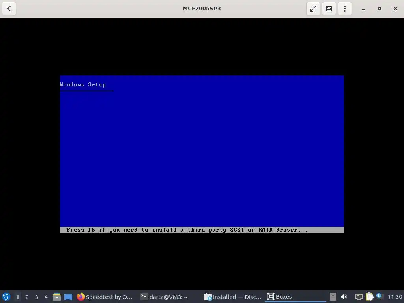
Task: Close the MCE2005SP3 window
Action: pyautogui.click(x=395, y=9)
